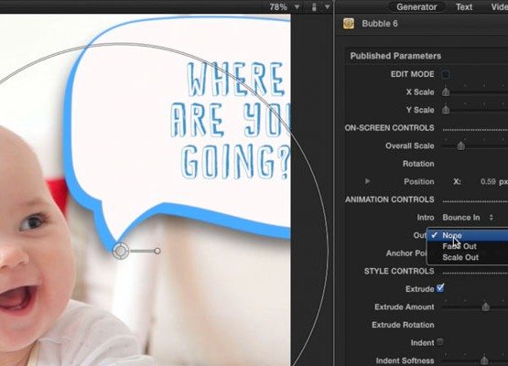The height and width of the screenshot is (366, 508).
Task: Switch to the Text inspector tab
Action: point(464,6)
